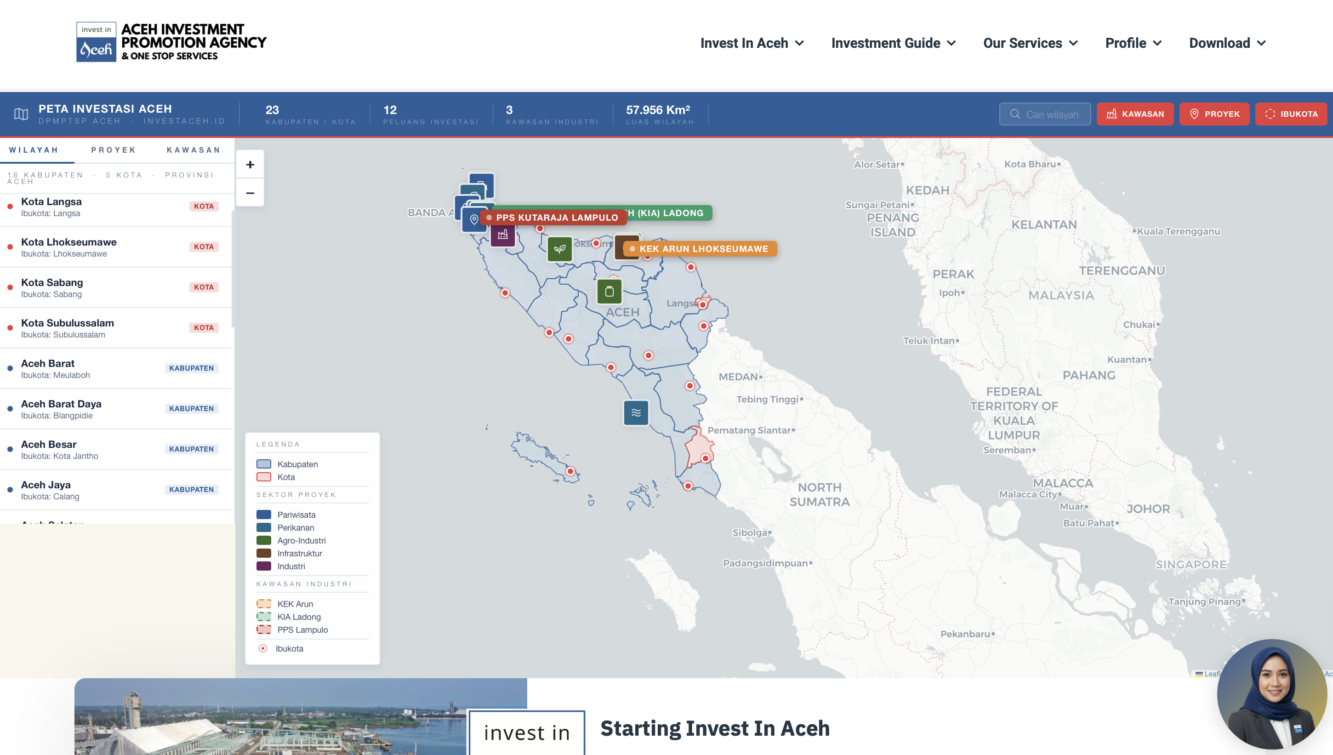Click the Agro-Industri legend color swatch
This screenshot has height=755, width=1333.
(x=264, y=540)
